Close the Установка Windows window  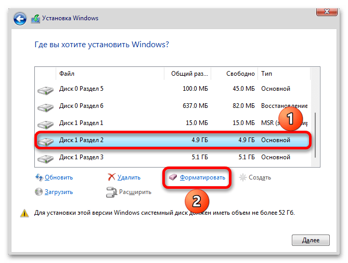tap(327, 11)
